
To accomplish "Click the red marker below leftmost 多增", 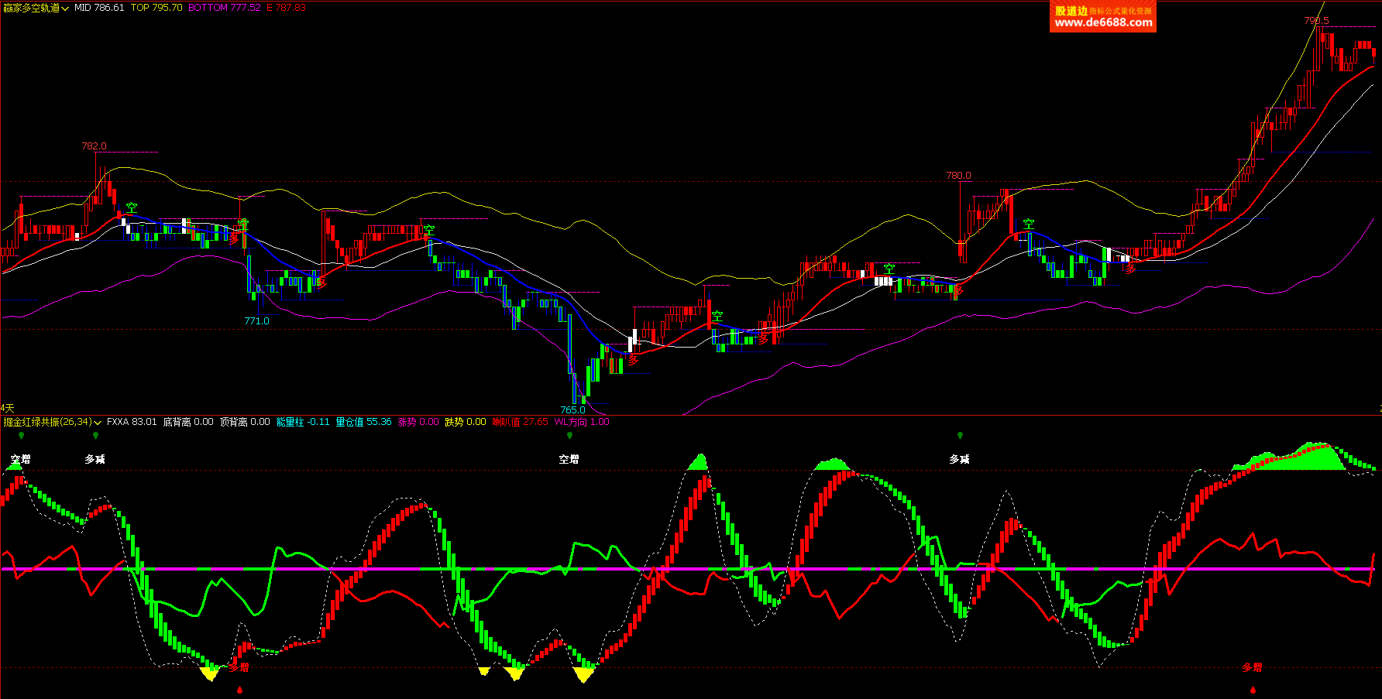I will click(240, 689).
